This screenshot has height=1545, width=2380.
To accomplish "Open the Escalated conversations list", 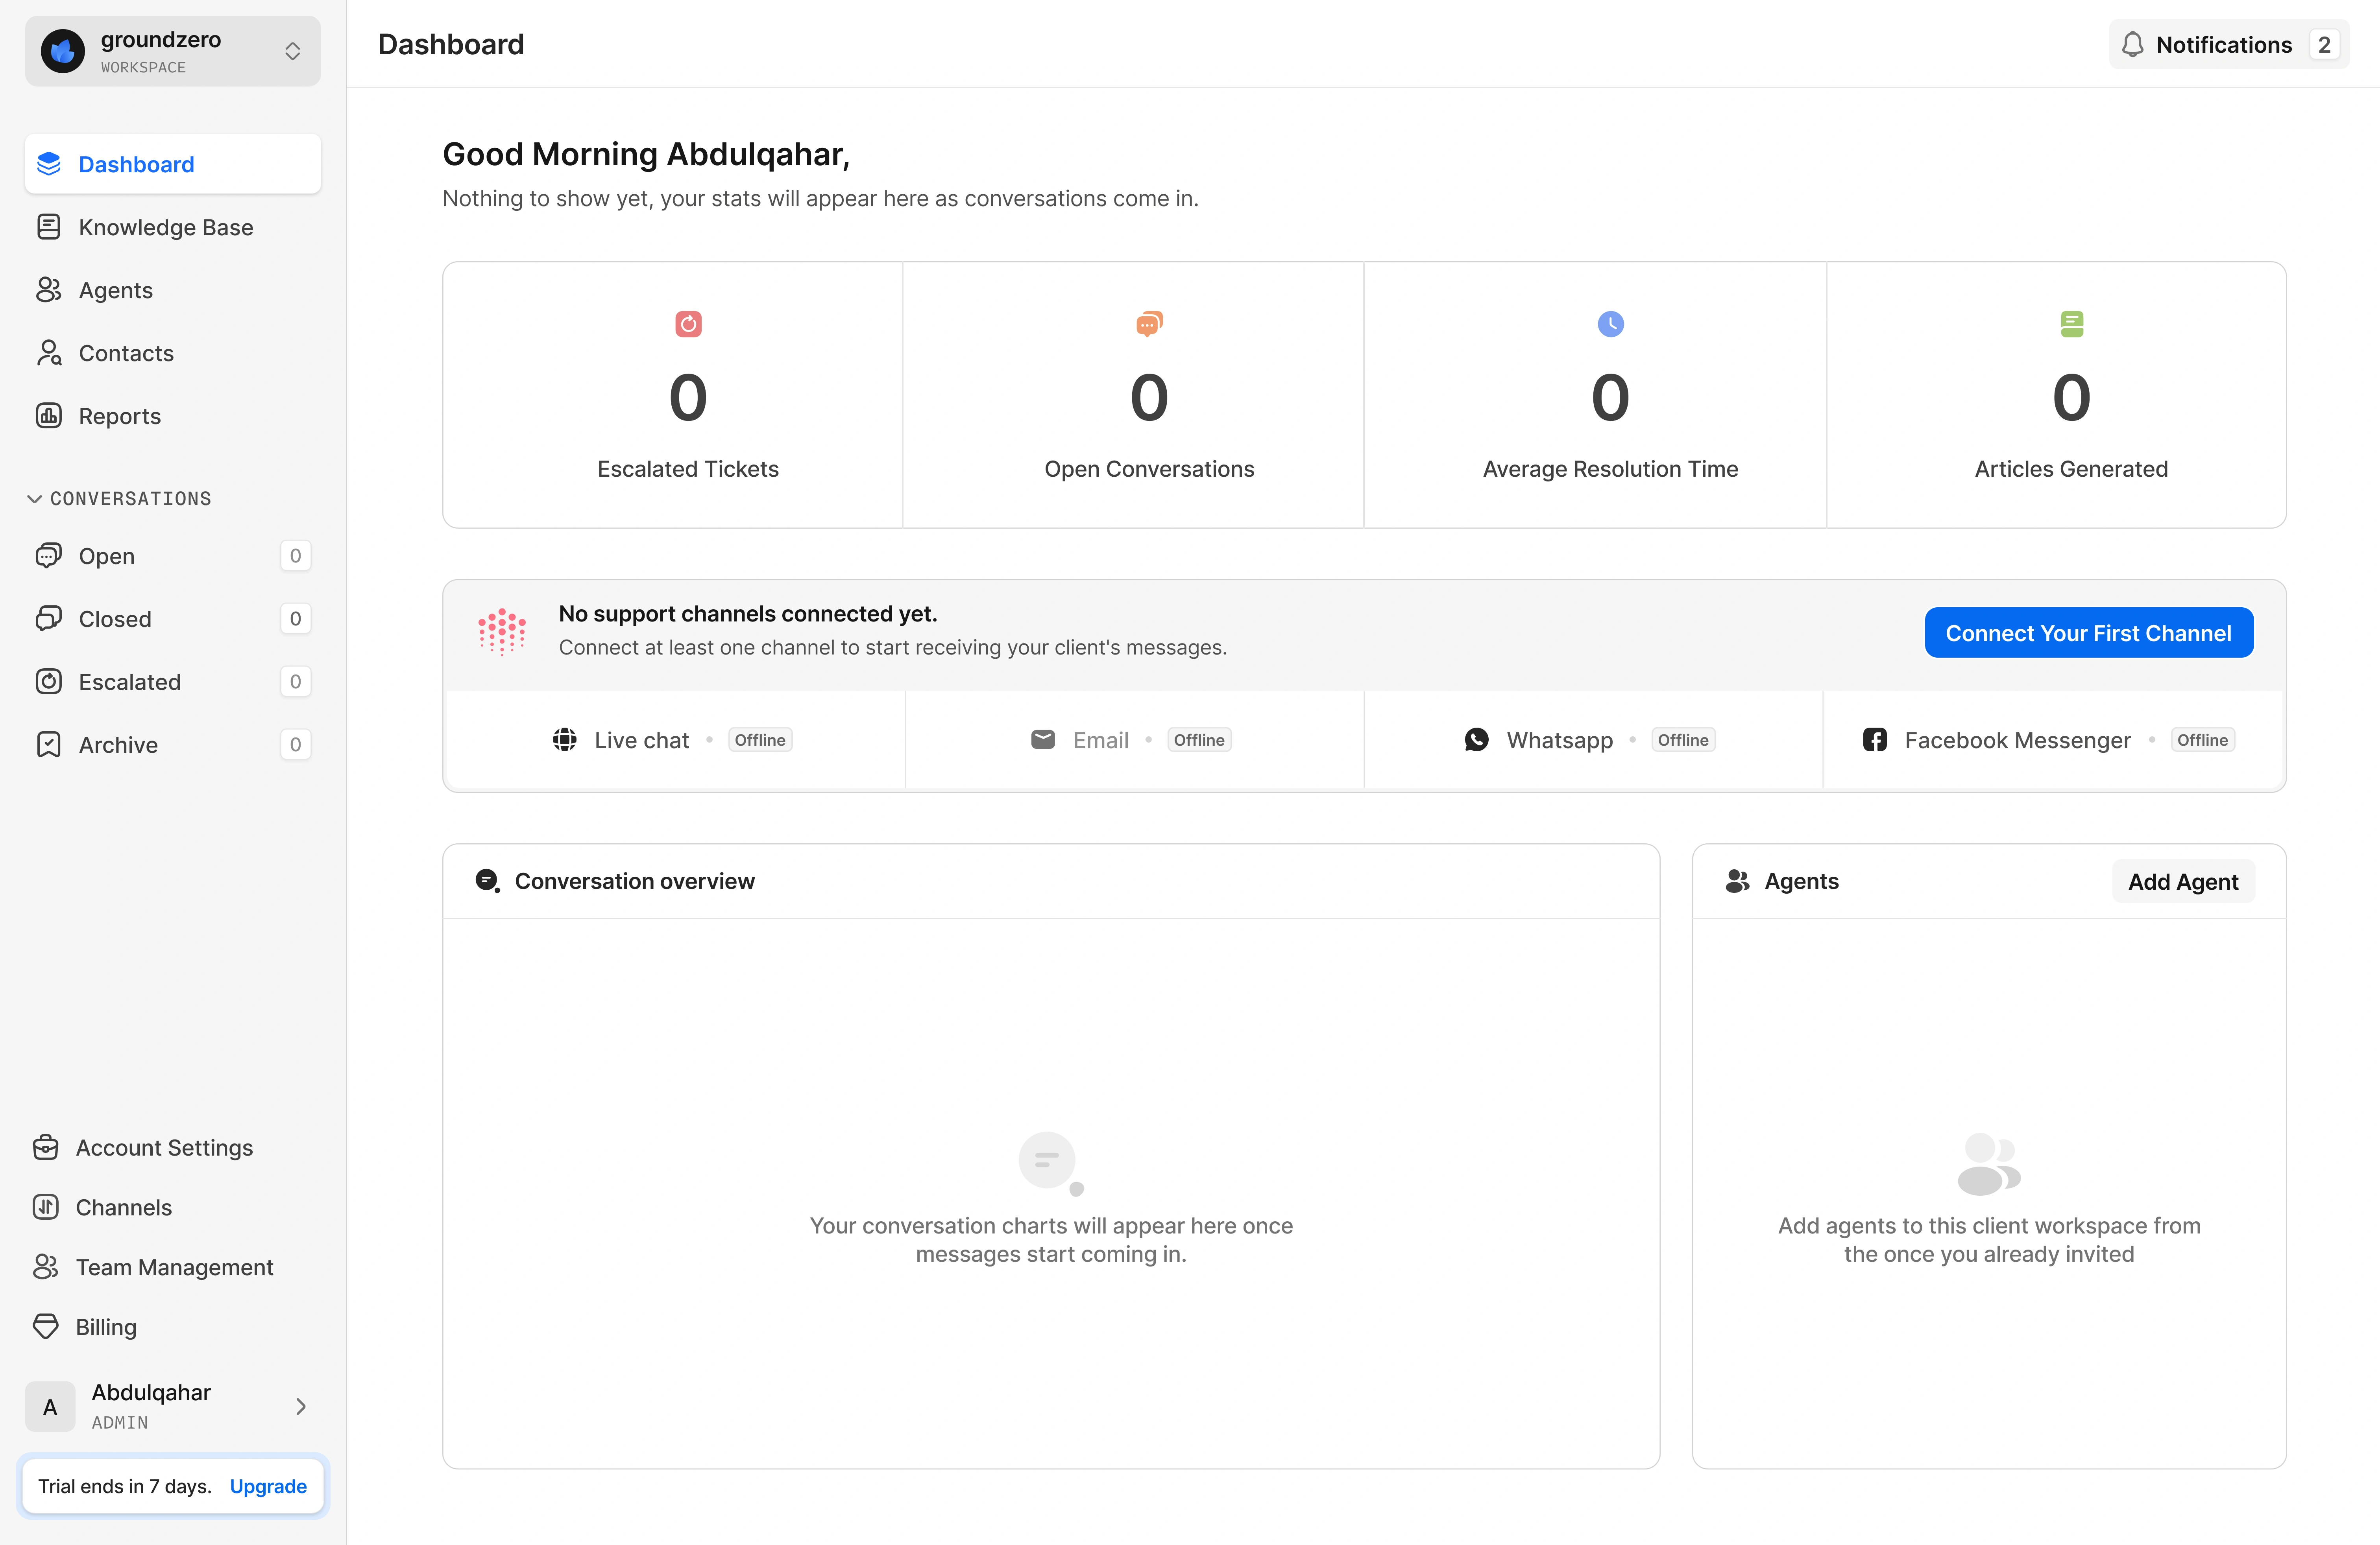I will (130, 682).
